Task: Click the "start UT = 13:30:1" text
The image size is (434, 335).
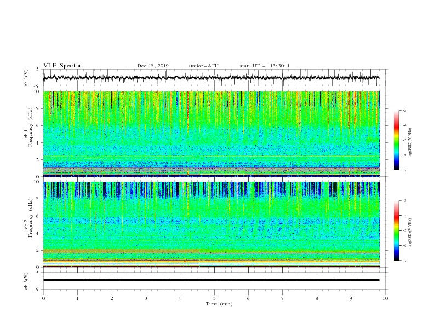Action: click(265, 66)
